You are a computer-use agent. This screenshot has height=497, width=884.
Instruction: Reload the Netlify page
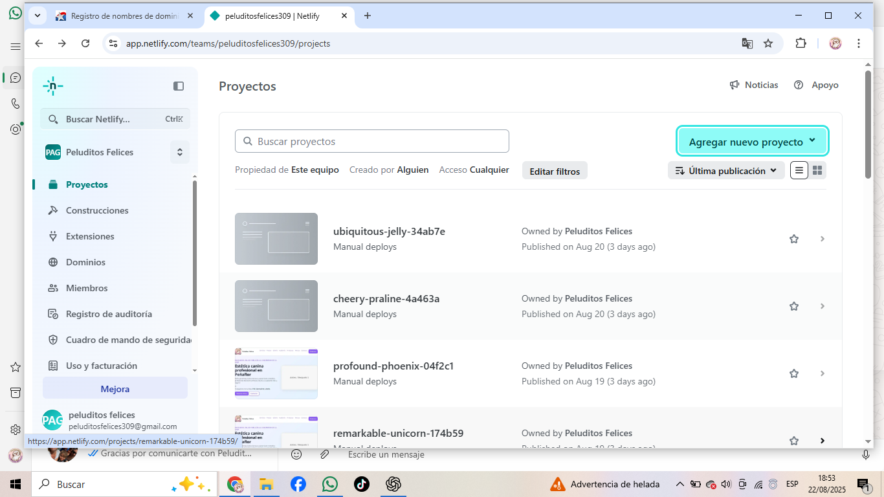[x=85, y=43]
